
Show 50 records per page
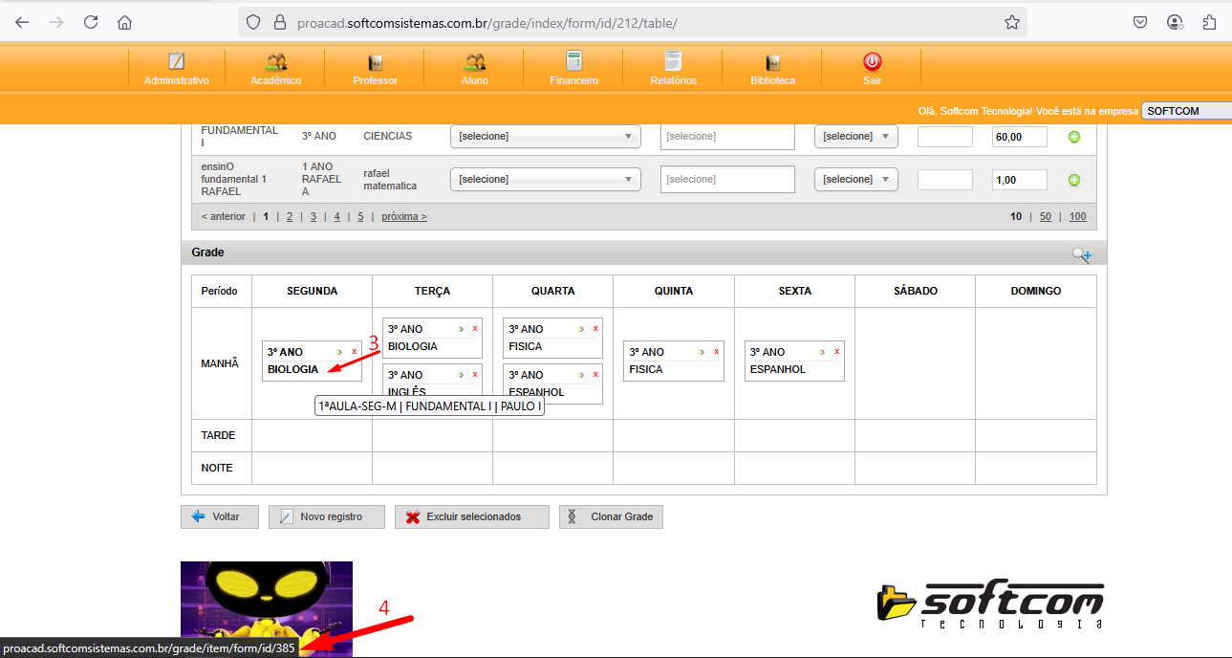click(x=1045, y=217)
